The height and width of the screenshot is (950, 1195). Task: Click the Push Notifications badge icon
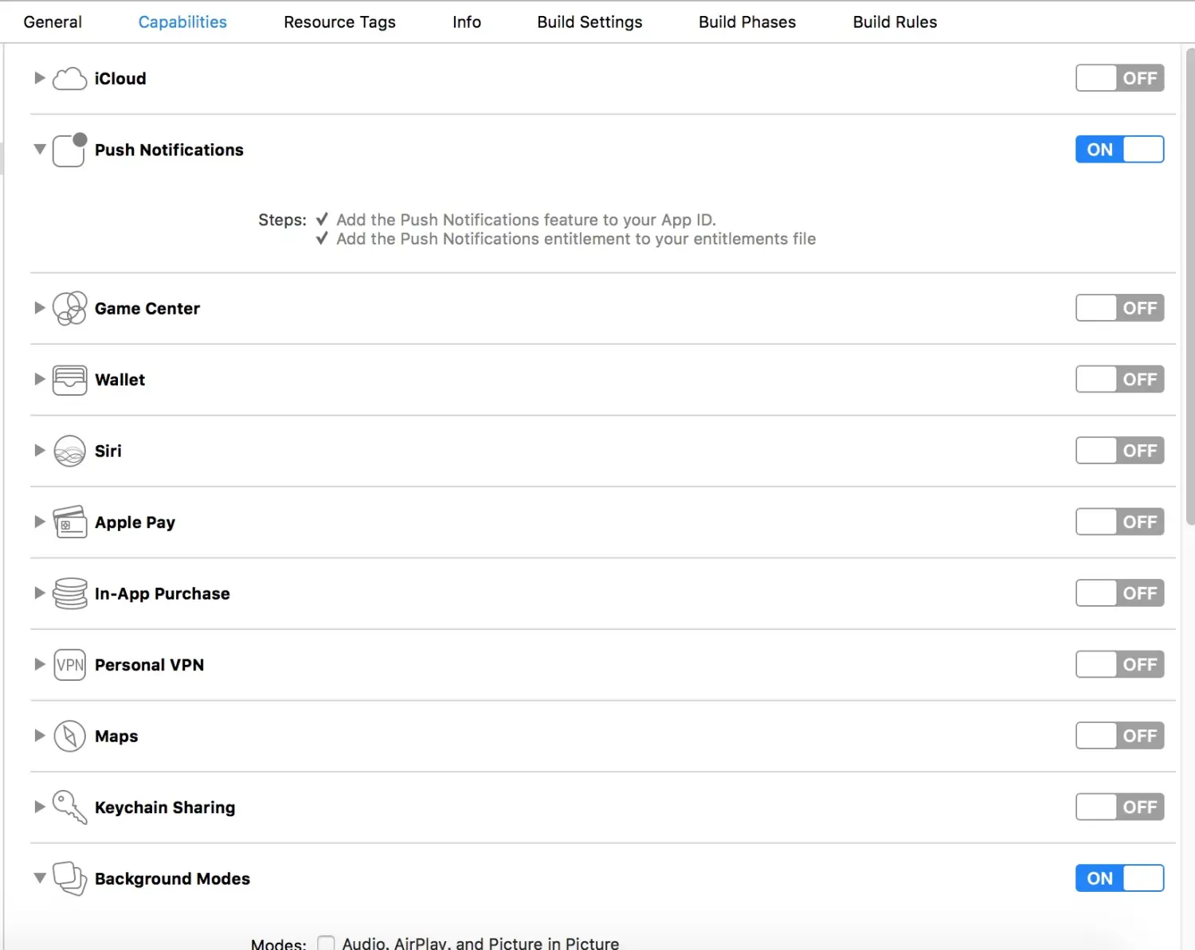click(x=69, y=150)
